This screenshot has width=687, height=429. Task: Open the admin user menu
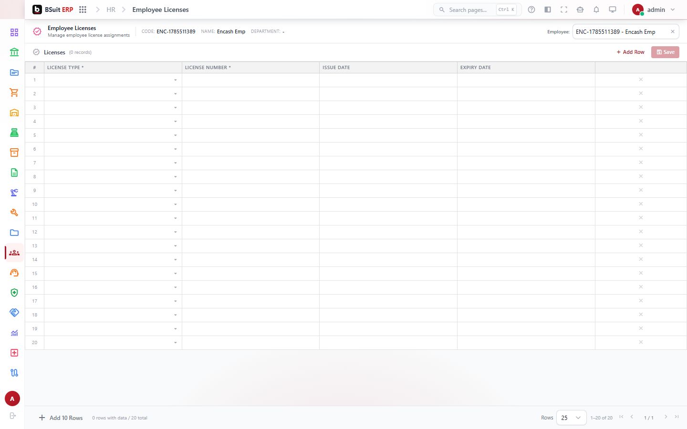[654, 10]
